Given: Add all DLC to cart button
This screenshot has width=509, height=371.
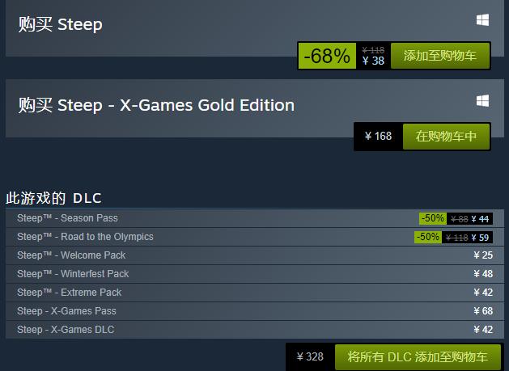Looking at the screenshot, I should click(418, 356).
